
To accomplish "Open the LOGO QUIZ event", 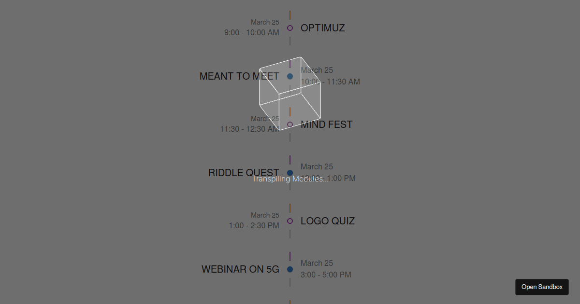I will click(x=328, y=221).
